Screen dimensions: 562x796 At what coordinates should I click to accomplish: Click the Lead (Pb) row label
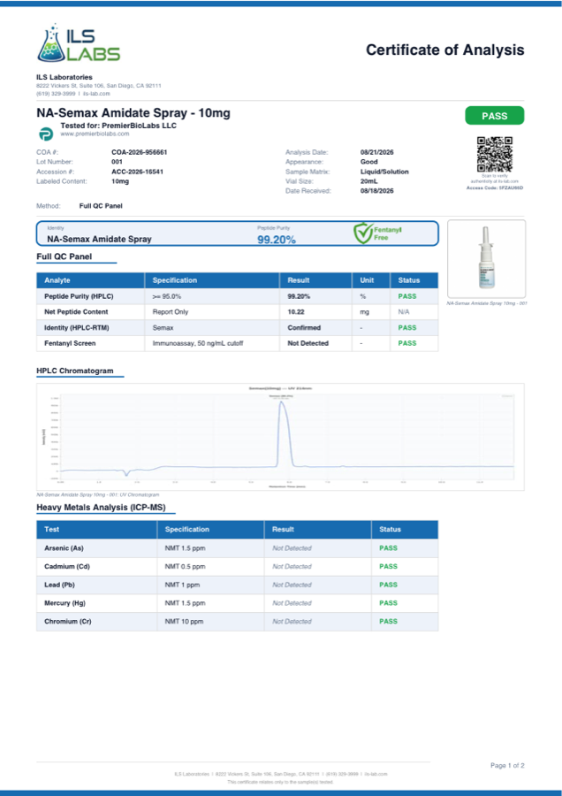(59, 585)
